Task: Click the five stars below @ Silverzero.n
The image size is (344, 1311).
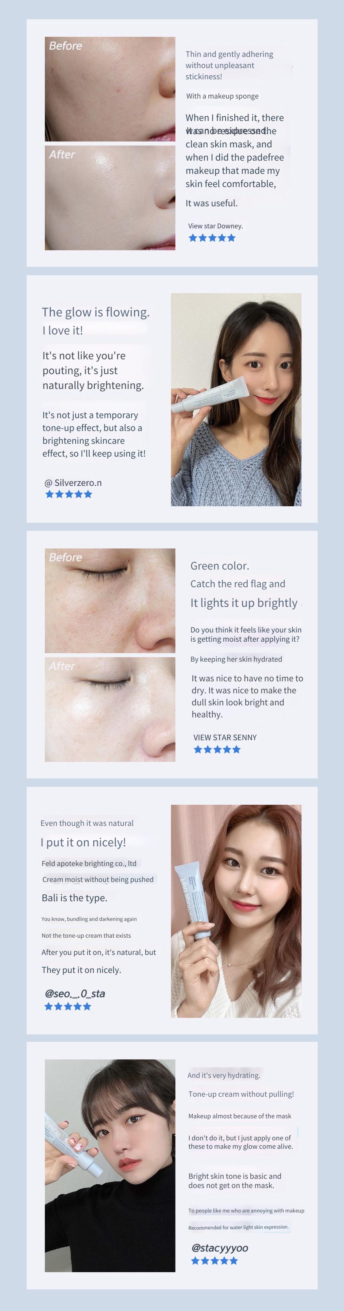Action: click(68, 494)
